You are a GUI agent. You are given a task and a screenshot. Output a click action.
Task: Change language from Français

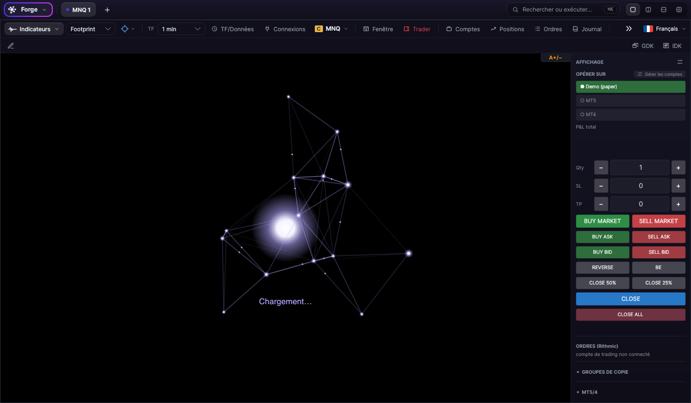pos(664,29)
